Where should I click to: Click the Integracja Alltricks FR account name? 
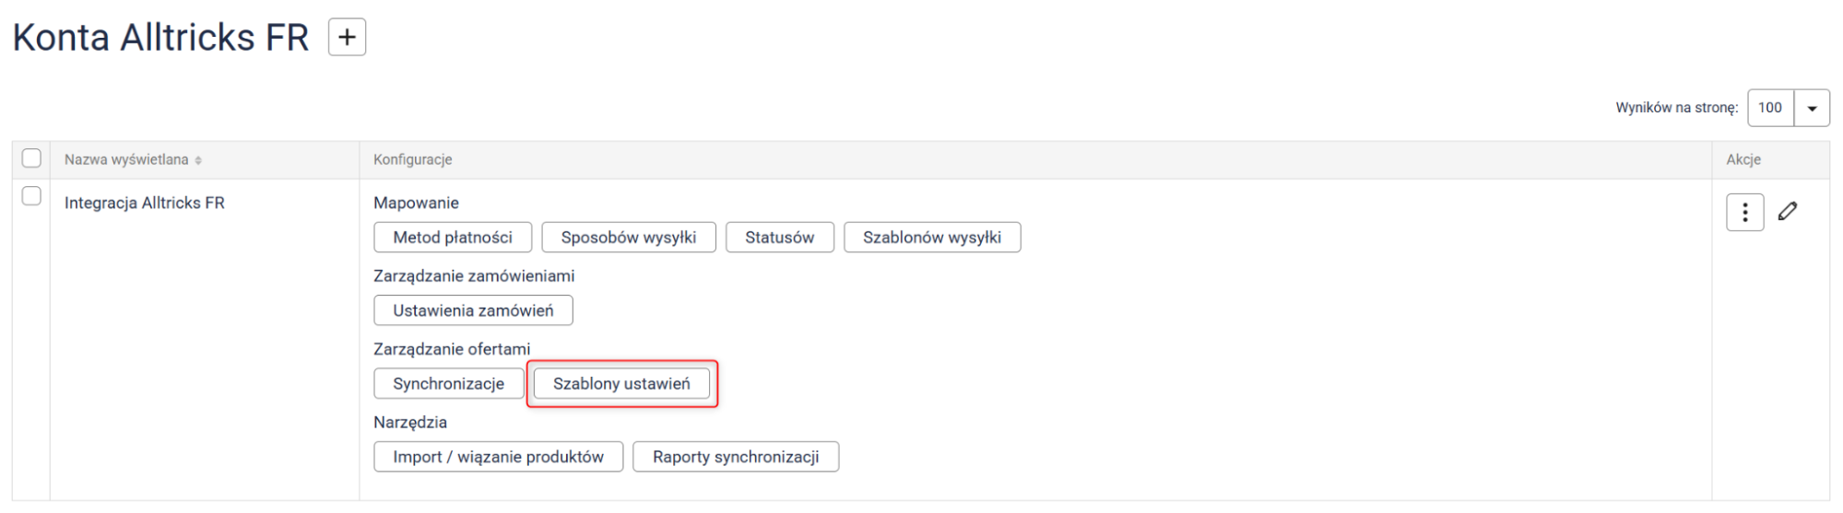coord(145,203)
